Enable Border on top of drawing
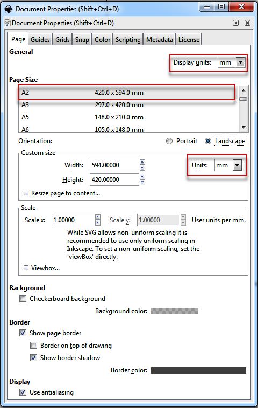258x408 pixels. 34,346
